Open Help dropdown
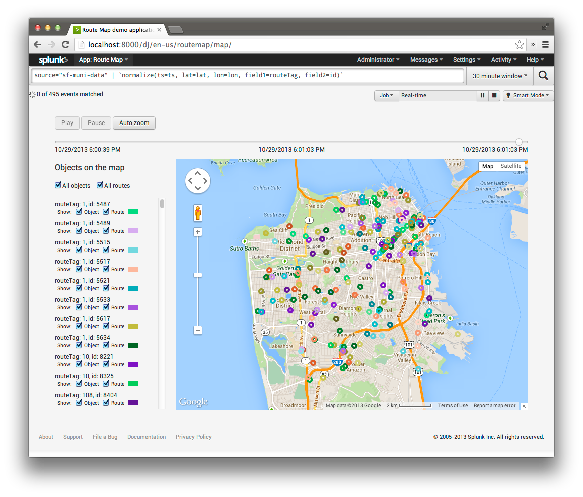 [535, 60]
